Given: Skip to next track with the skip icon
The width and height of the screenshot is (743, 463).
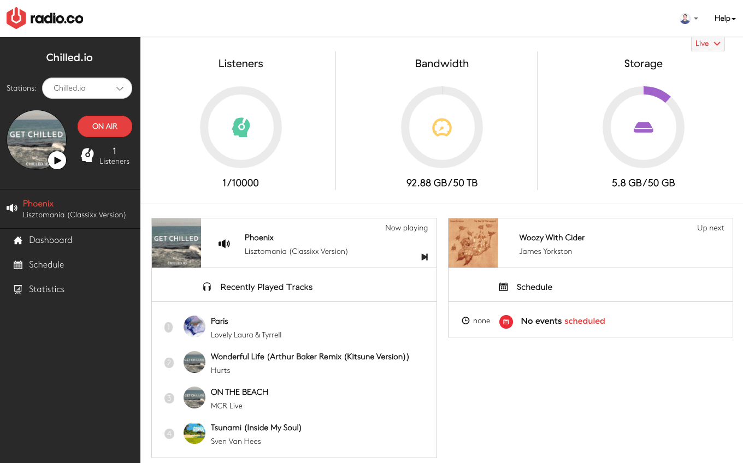Looking at the screenshot, I should (424, 257).
